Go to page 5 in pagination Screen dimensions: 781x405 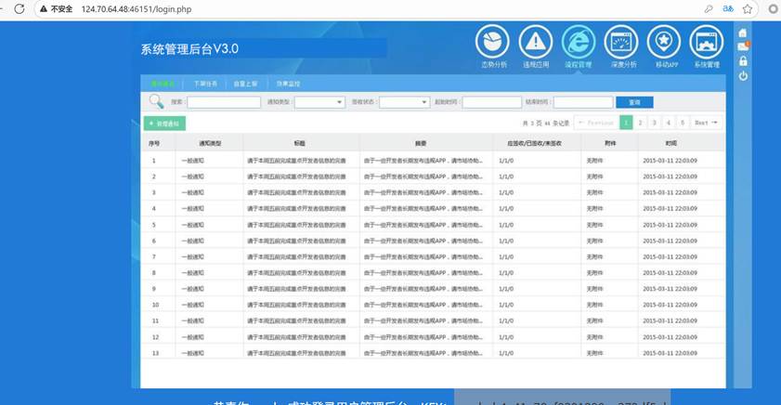click(x=683, y=123)
